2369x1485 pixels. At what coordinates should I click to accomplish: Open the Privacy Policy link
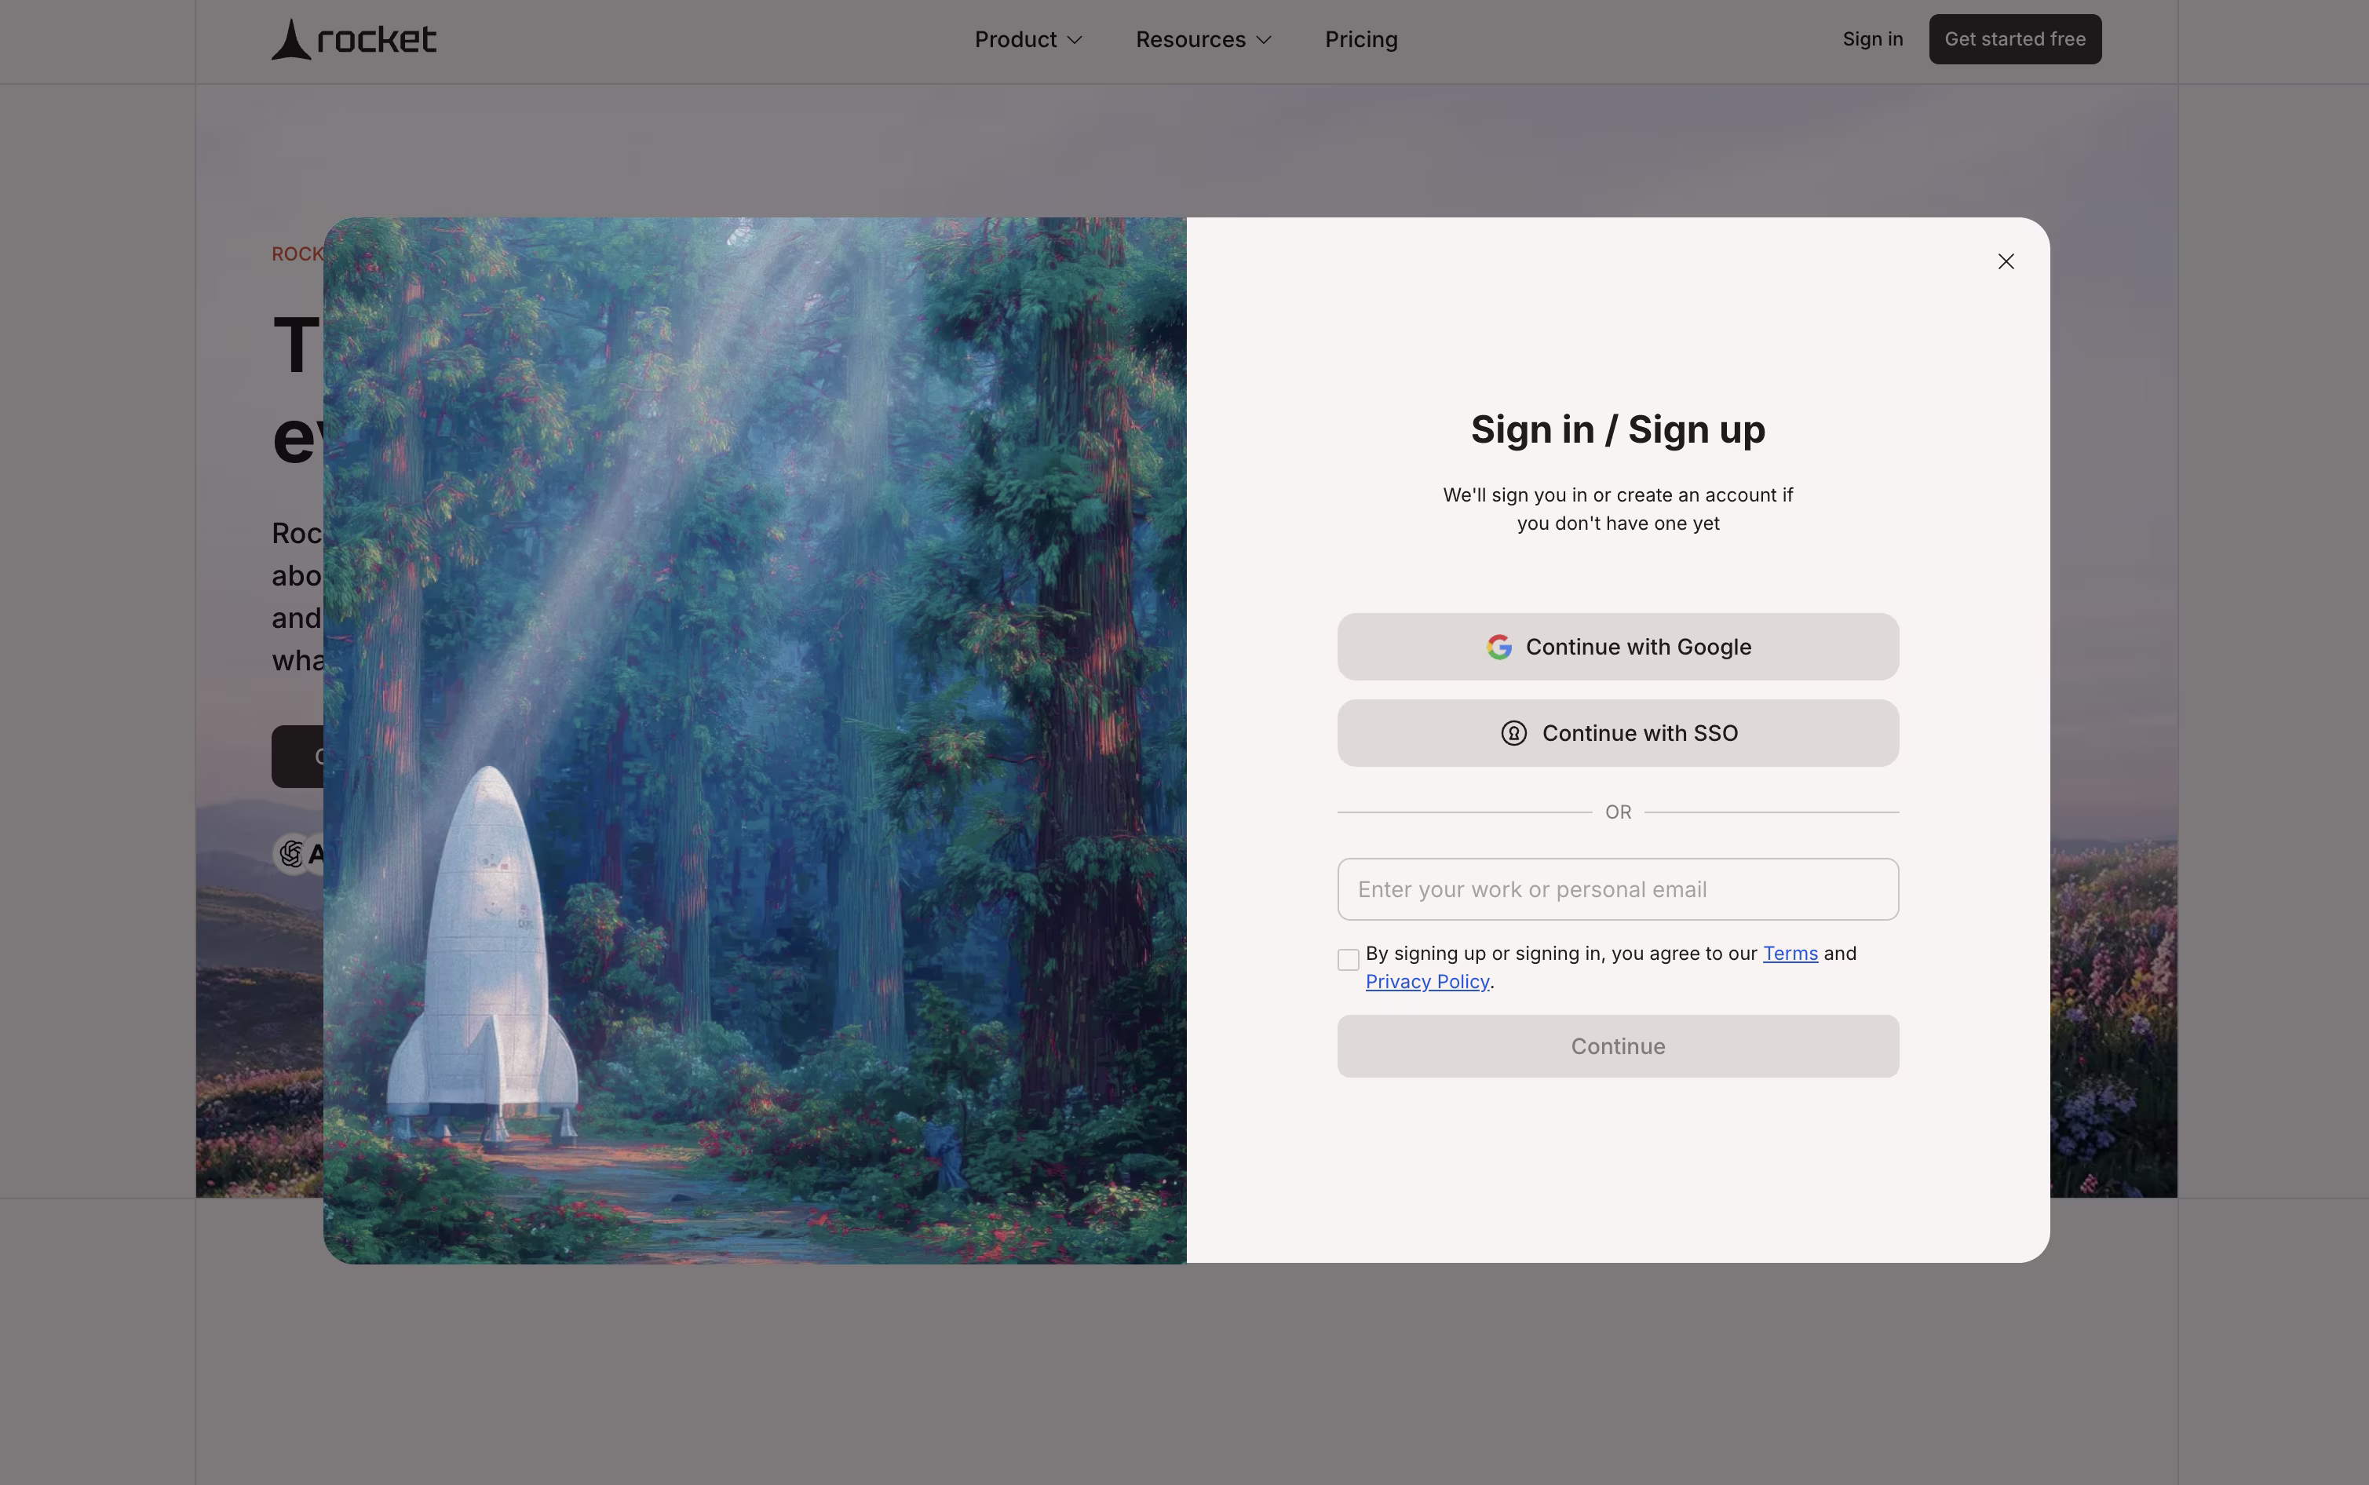[1427, 982]
